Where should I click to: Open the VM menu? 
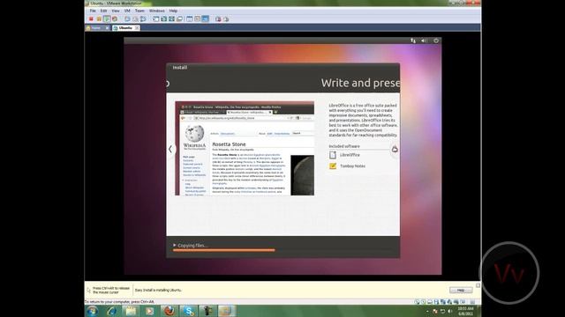(x=127, y=11)
